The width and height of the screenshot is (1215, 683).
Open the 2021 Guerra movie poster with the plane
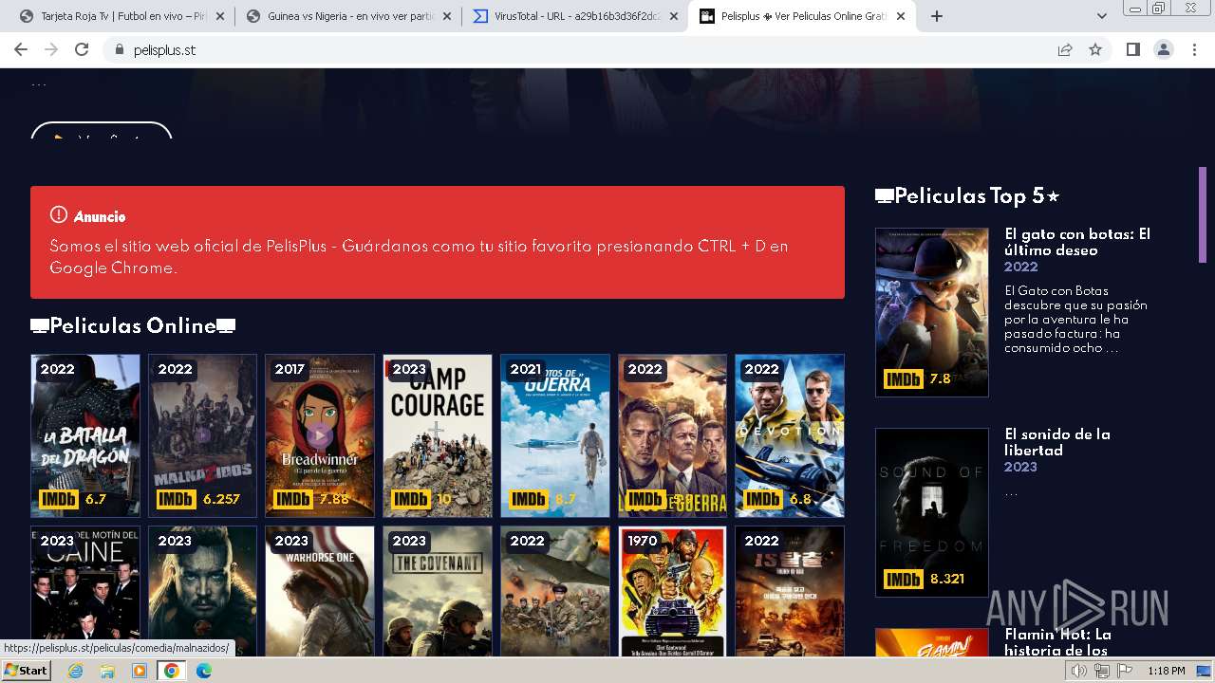tap(555, 435)
